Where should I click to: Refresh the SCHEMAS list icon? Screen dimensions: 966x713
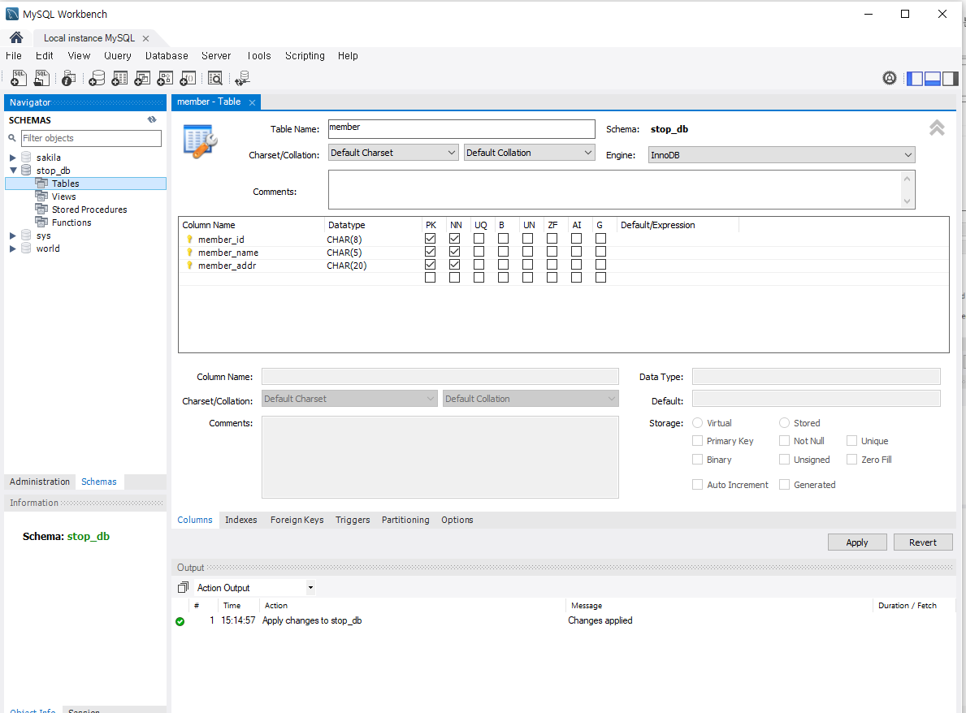(152, 119)
